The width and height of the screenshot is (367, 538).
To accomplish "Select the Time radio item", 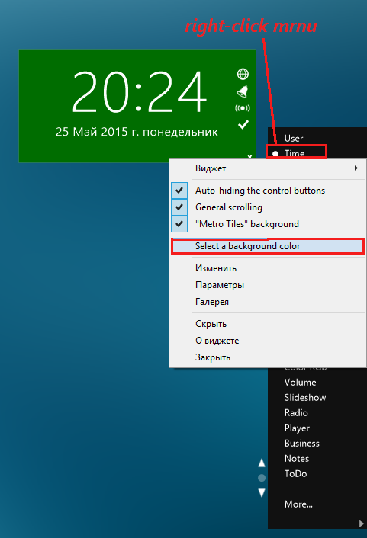I will 296,152.
